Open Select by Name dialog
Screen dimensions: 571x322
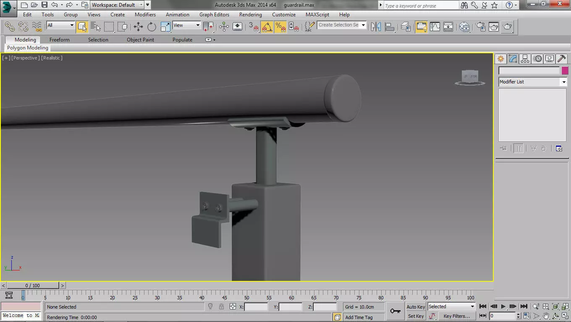(96, 26)
